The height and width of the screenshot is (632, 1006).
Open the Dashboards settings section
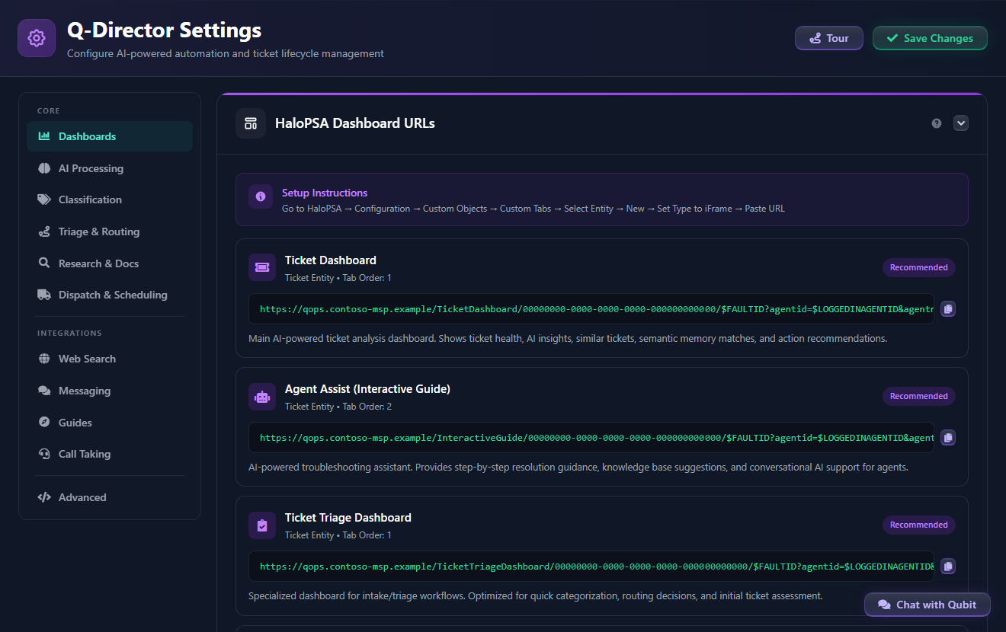pos(110,136)
